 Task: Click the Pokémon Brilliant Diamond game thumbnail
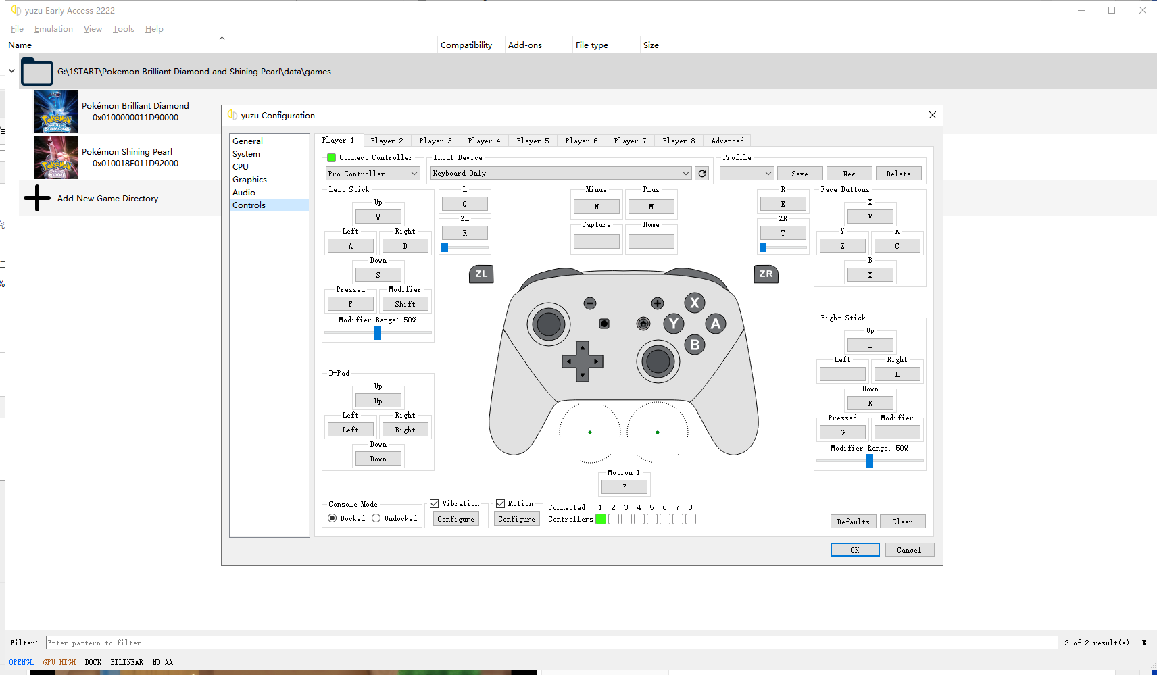pyautogui.click(x=56, y=111)
